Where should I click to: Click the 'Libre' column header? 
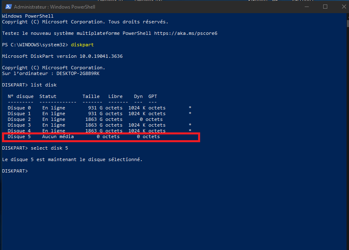coord(115,96)
